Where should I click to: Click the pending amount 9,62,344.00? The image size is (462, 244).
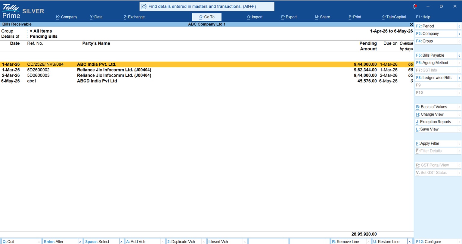365,70
